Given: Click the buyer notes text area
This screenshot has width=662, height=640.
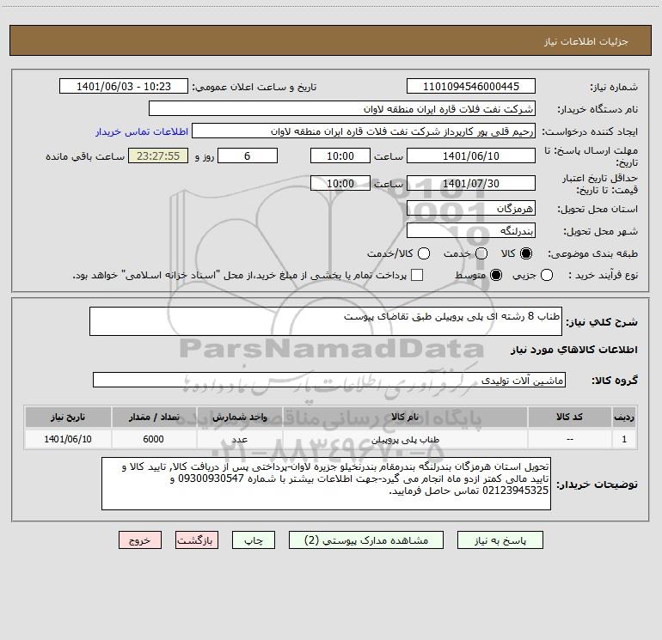Looking at the screenshot, I should [326, 484].
